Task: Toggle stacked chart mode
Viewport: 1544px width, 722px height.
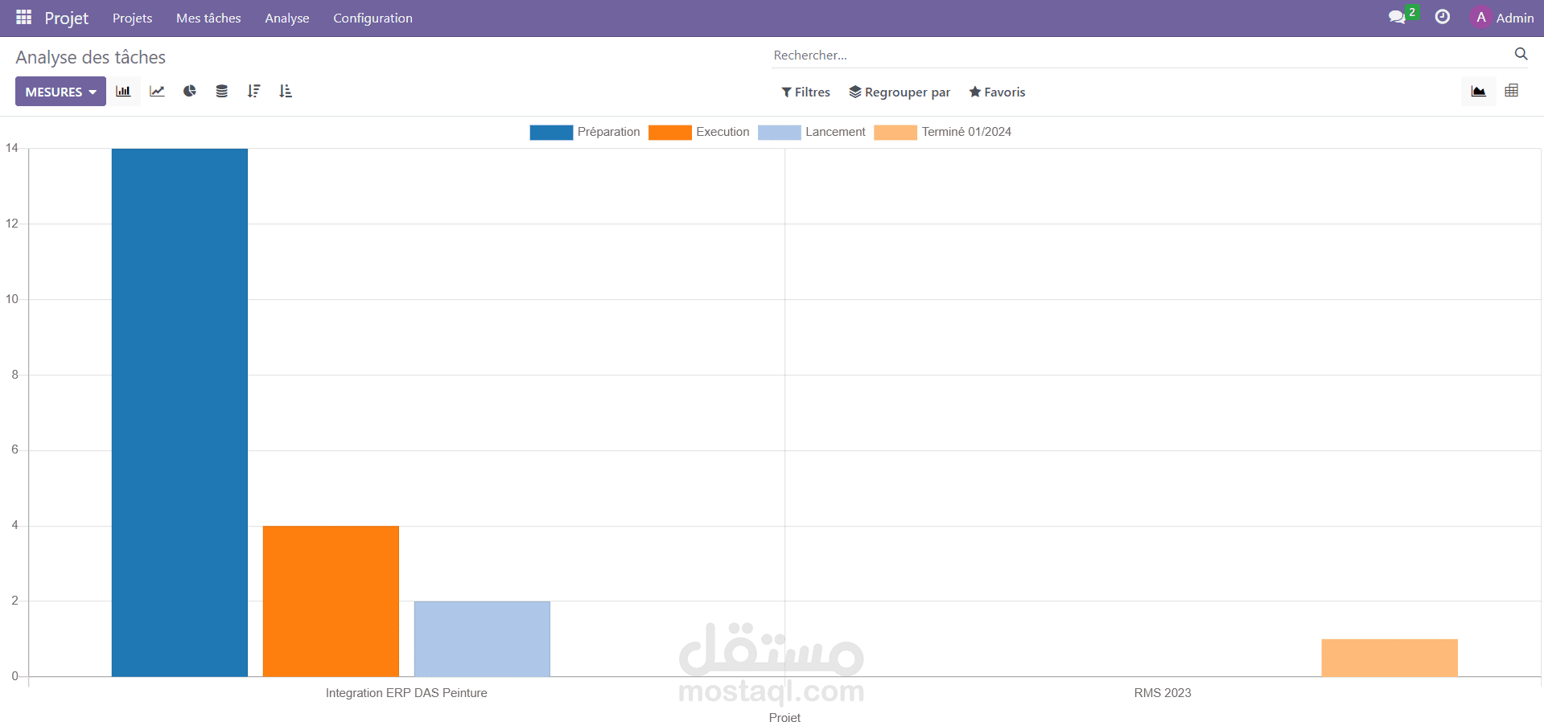Action: [222, 91]
